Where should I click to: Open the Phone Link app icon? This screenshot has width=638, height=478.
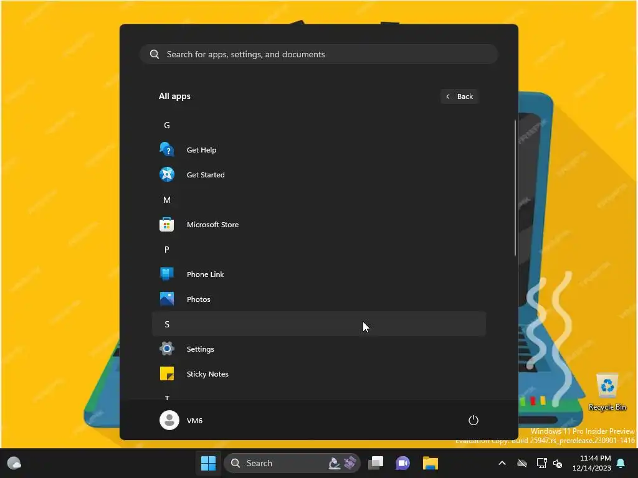pyautogui.click(x=167, y=274)
